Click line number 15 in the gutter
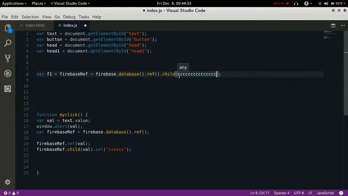 click(26, 115)
